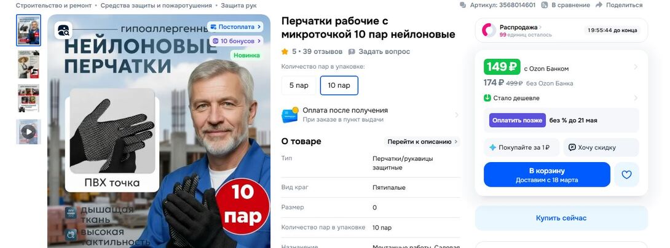This screenshot has width=670, height=248.
Task: Click the Оплатить позже purple badge
Action: (x=518, y=120)
